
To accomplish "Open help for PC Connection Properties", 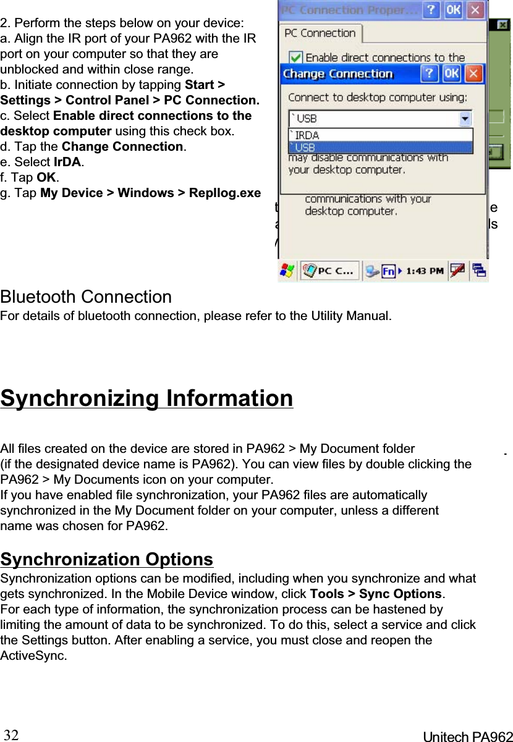I will [432, 11].
